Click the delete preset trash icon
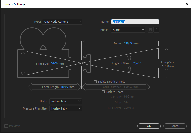Screen dimensions: 191x133 [156, 30]
